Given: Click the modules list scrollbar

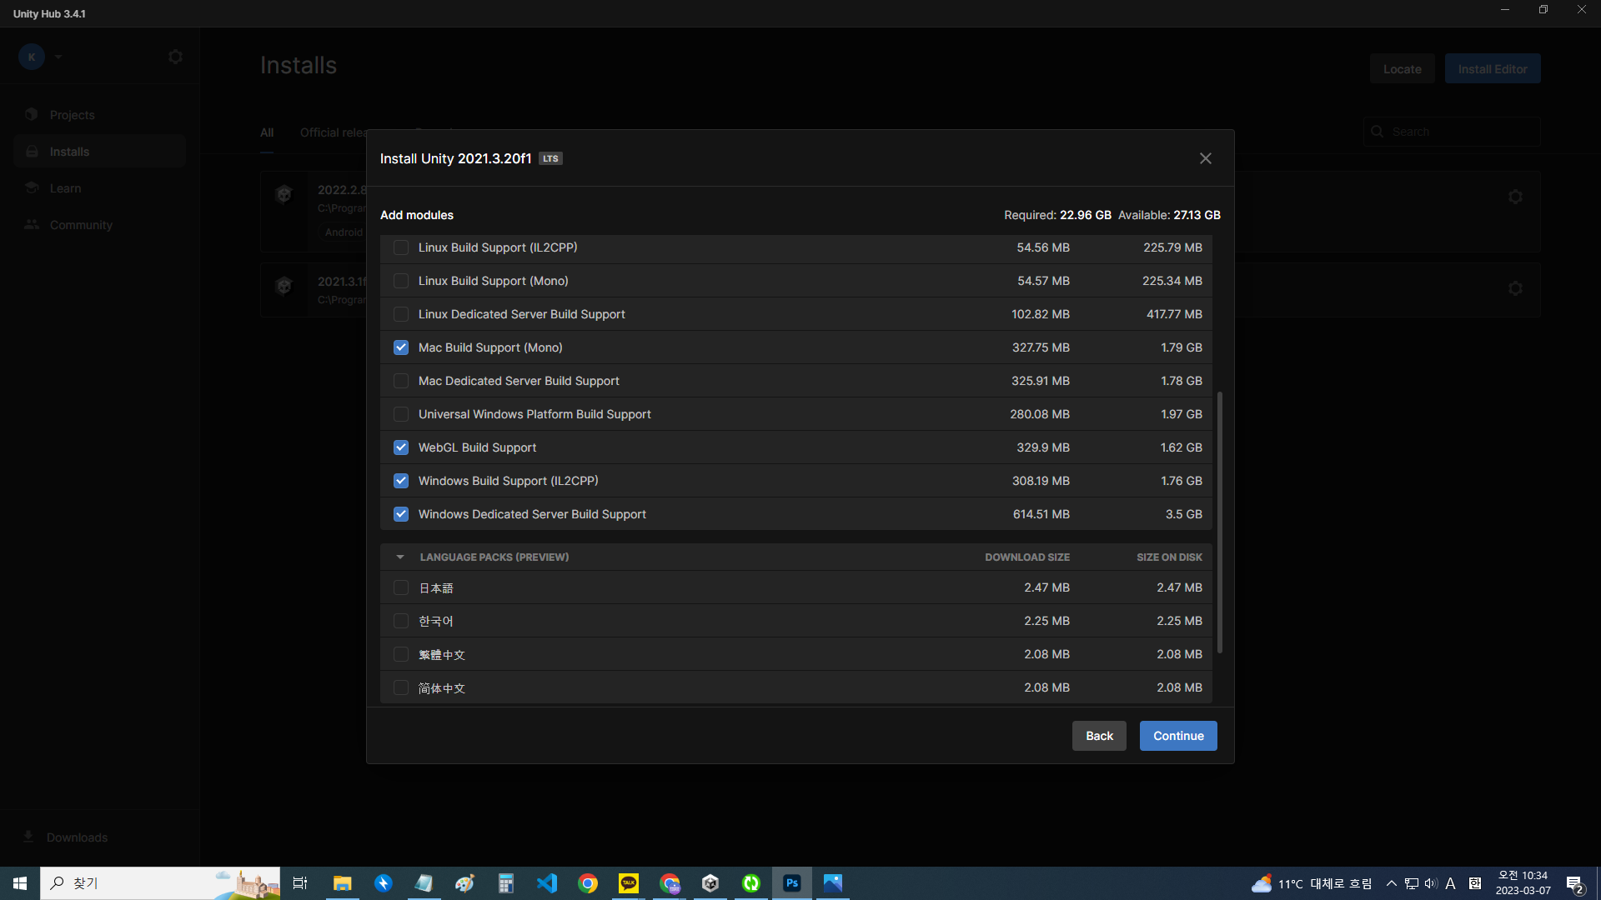Looking at the screenshot, I should coord(1220,522).
